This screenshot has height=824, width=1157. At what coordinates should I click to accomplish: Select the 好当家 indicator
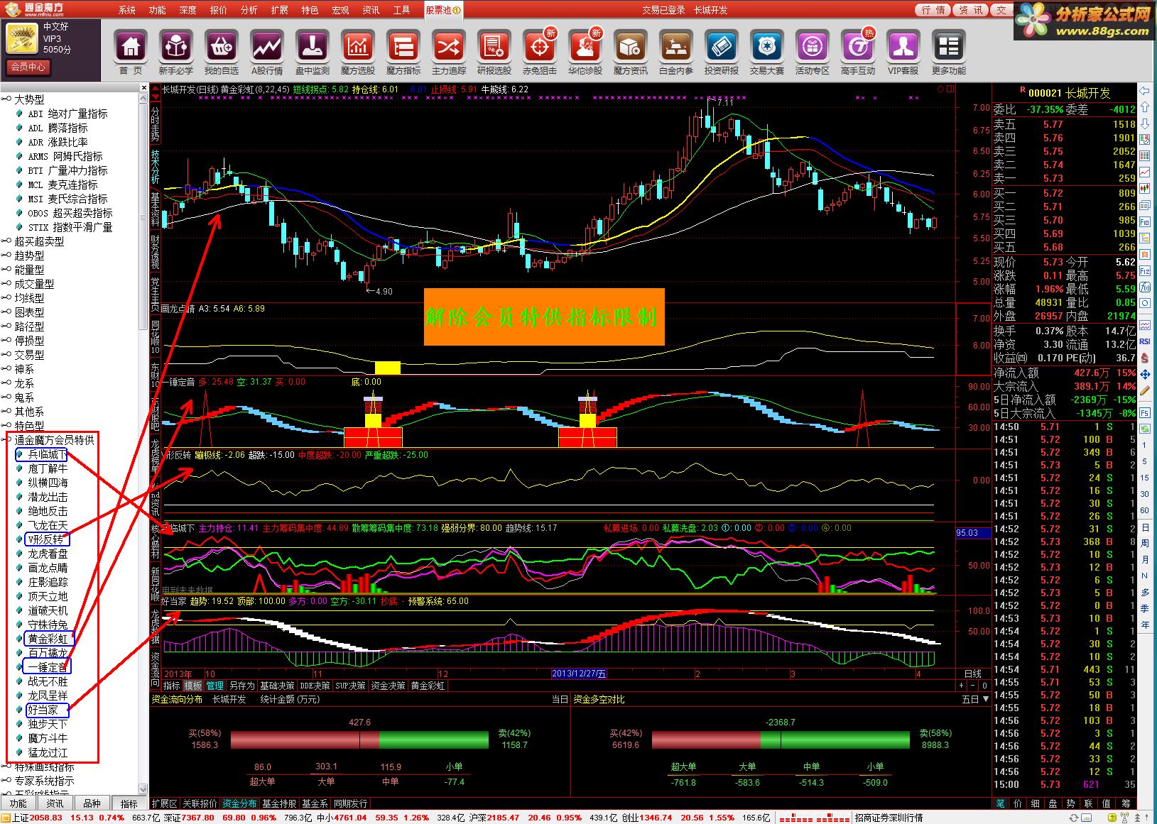[43, 710]
